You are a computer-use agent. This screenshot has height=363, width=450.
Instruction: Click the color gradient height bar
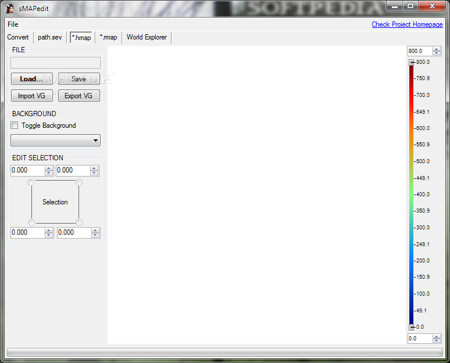point(411,195)
